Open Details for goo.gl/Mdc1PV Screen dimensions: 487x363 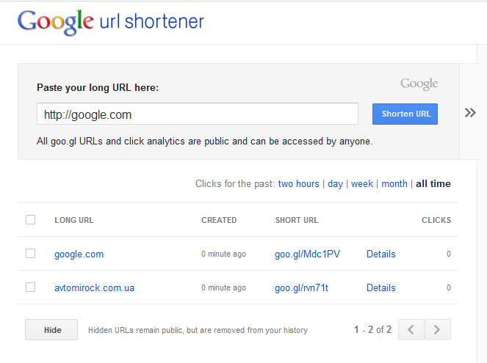pos(381,254)
